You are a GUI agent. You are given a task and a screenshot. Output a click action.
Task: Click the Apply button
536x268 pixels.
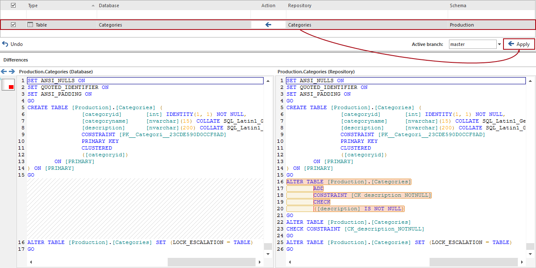pyautogui.click(x=519, y=44)
